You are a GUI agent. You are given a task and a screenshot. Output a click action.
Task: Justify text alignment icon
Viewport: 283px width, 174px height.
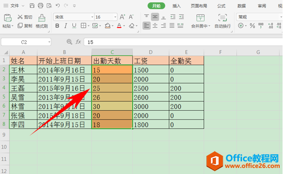(x=172, y=26)
